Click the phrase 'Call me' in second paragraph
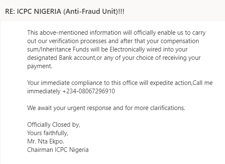225x164 pixels. point(202,83)
